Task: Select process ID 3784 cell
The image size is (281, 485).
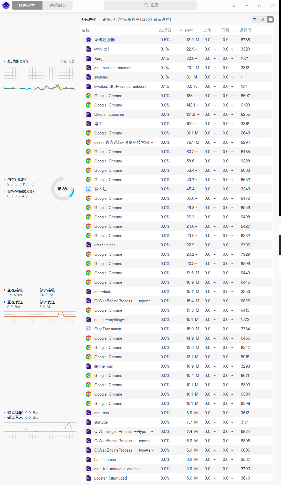Action: [x=245, y=329]
